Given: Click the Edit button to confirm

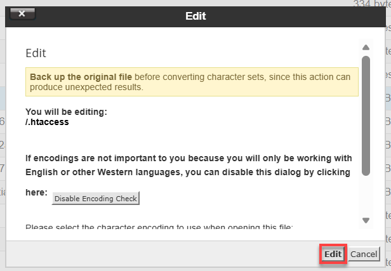Looking at the screenshot, I should (333, 254).
